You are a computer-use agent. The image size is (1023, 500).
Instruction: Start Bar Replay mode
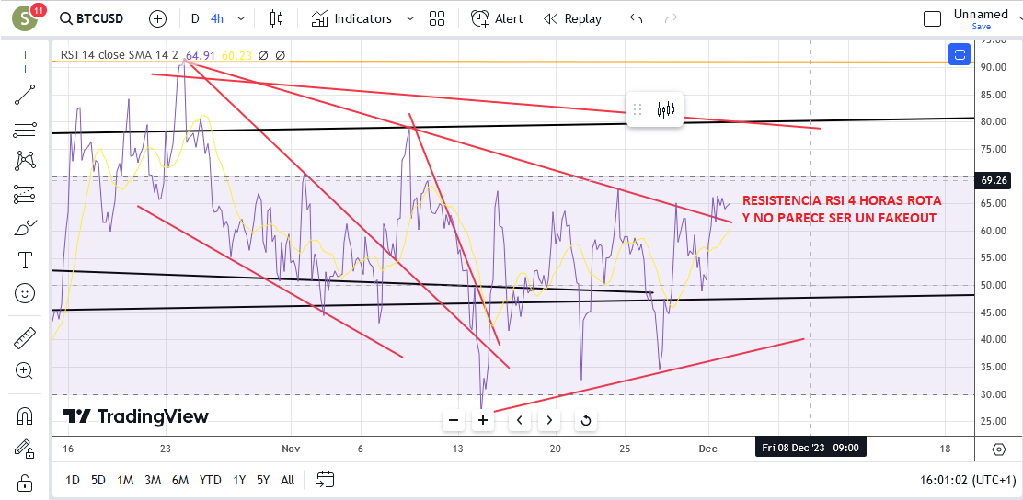pos(572,19)
